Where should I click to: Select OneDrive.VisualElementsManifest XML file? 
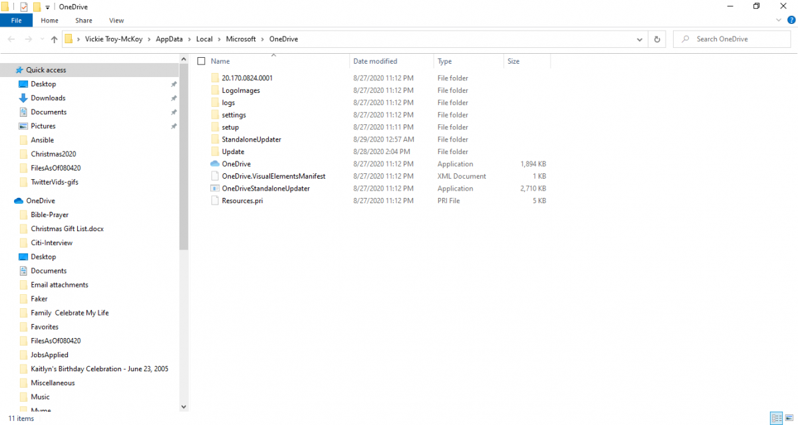[273, 177]
